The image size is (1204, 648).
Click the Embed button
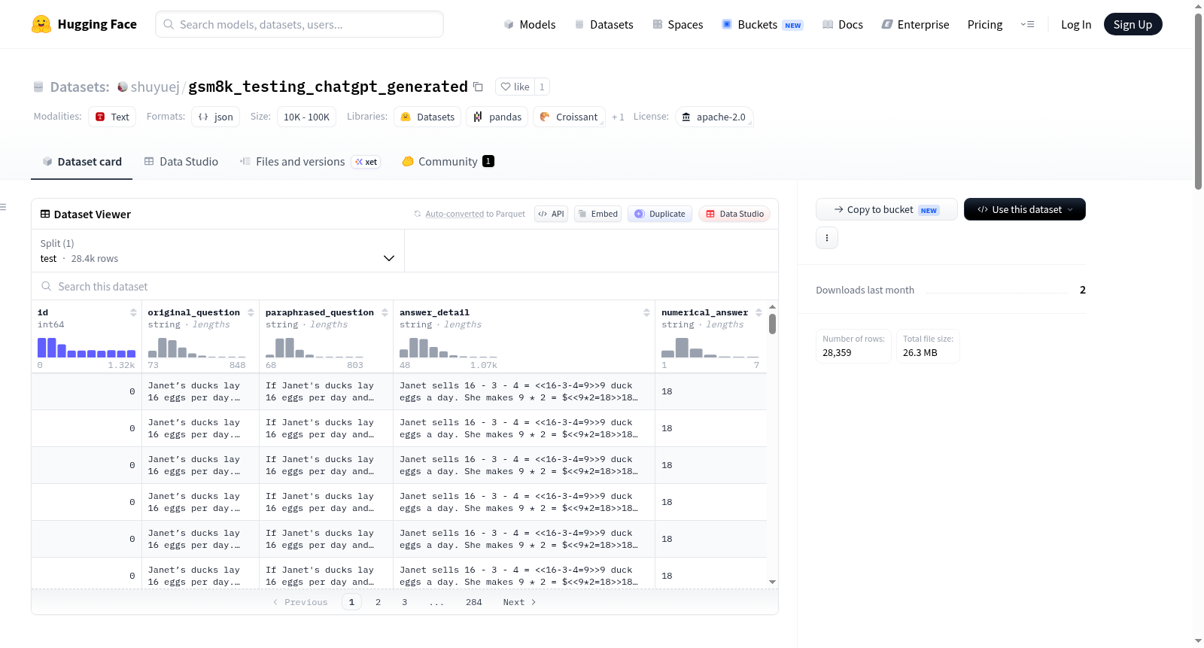coord(597,214)
